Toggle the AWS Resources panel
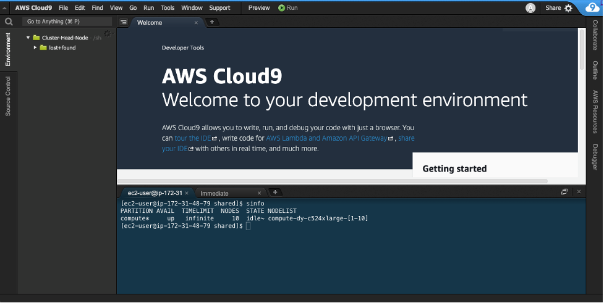604x303 pixels. 595,112
